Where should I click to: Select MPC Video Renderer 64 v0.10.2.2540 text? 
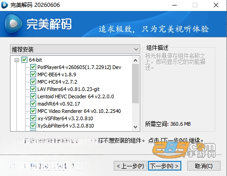point(79,111)
